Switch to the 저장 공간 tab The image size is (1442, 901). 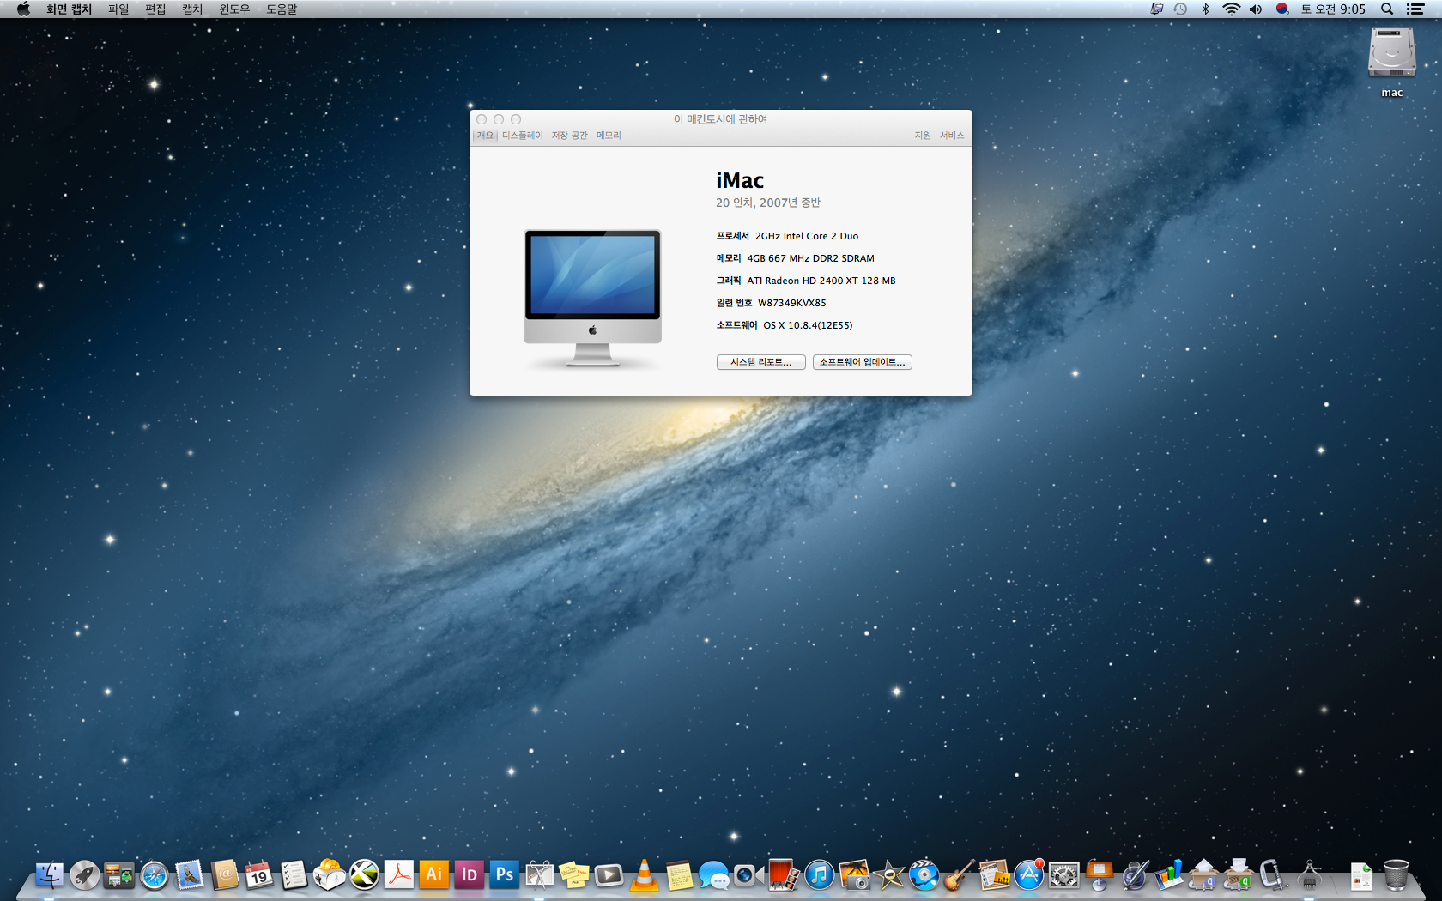(569, 136)
